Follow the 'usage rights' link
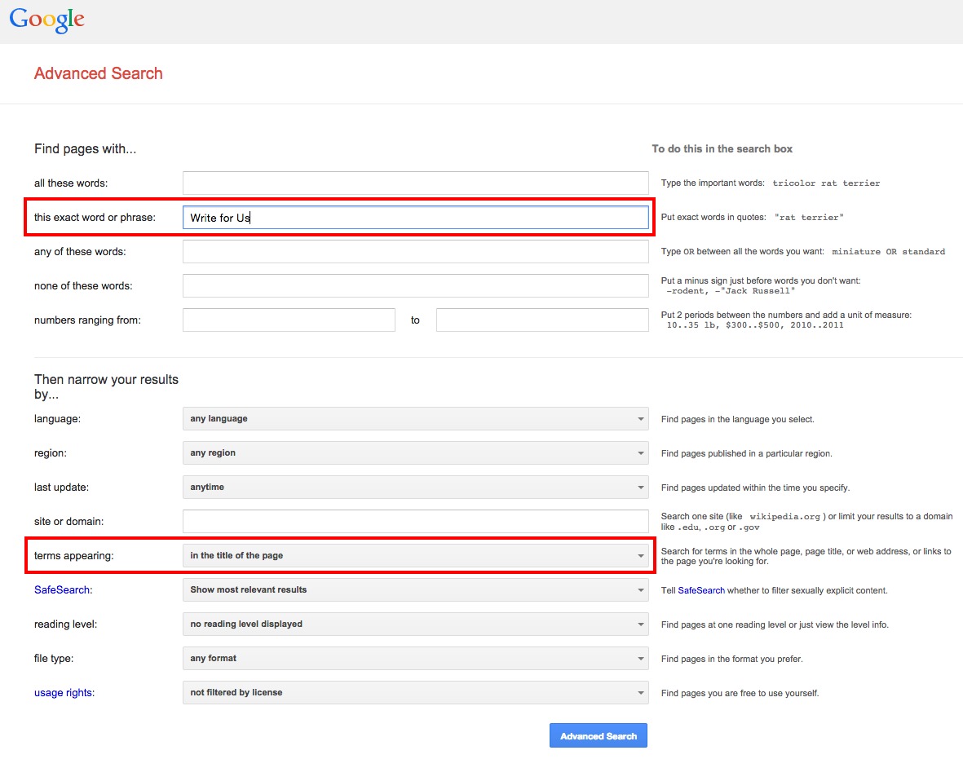Viewport: 963px width, 759px height. tap(63, 693)
